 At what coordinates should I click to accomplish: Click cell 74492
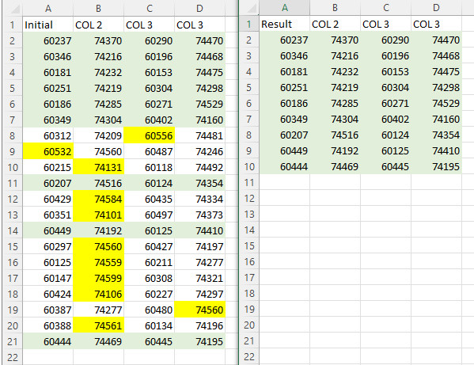click(x=200, y=167)
